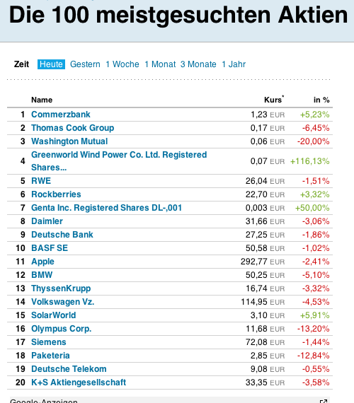Click the -5,10% change value
Screen dimensions: 354x403
point(316,275)
